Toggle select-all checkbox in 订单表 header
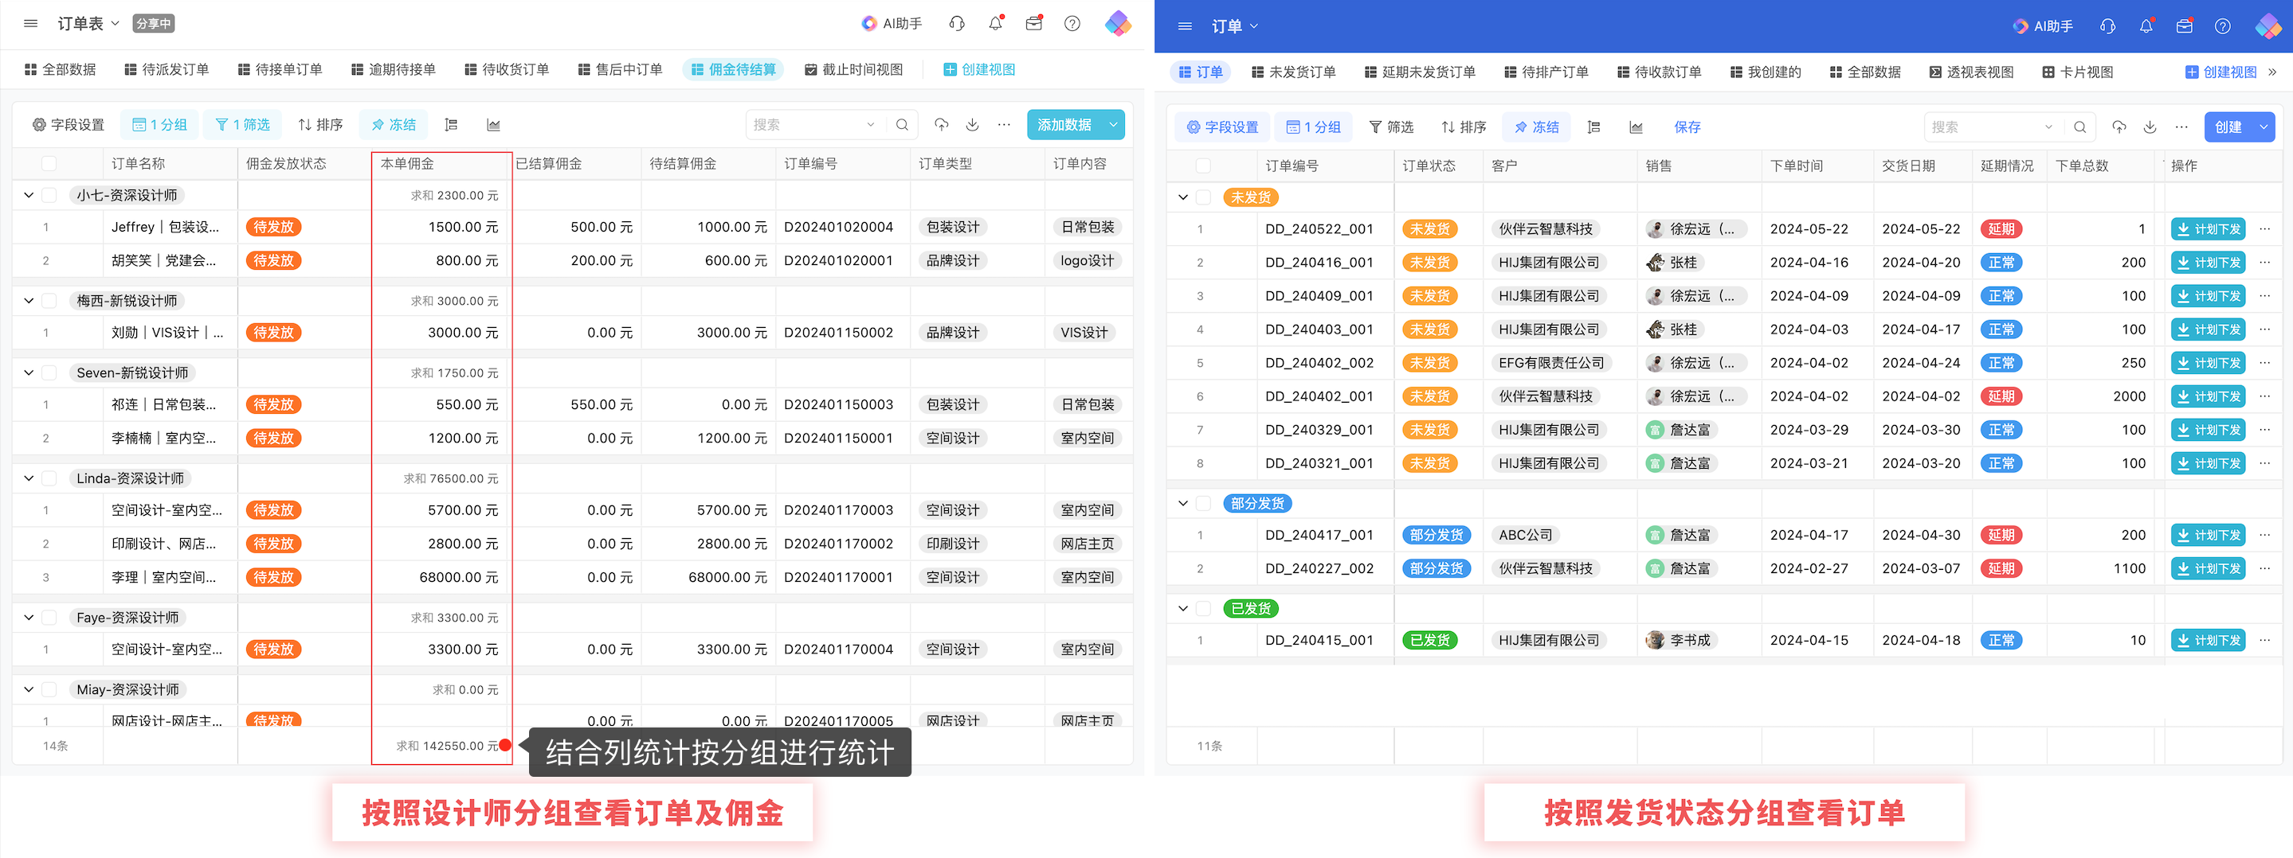Image resolution: width=2293 pixels, height=858 pixels. point(49,164)
